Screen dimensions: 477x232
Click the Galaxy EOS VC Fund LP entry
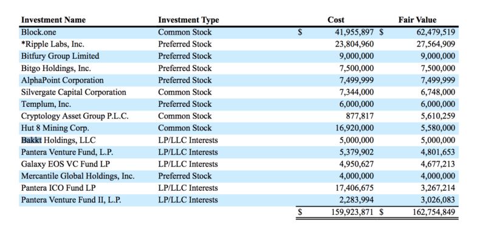click(66, 164)
